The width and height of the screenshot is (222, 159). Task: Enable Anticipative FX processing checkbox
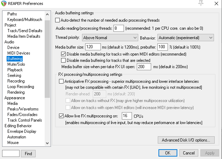[61, 81]
